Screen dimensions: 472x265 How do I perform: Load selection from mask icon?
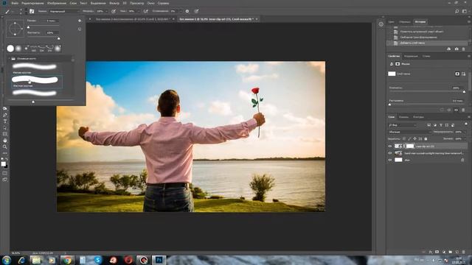442,110
